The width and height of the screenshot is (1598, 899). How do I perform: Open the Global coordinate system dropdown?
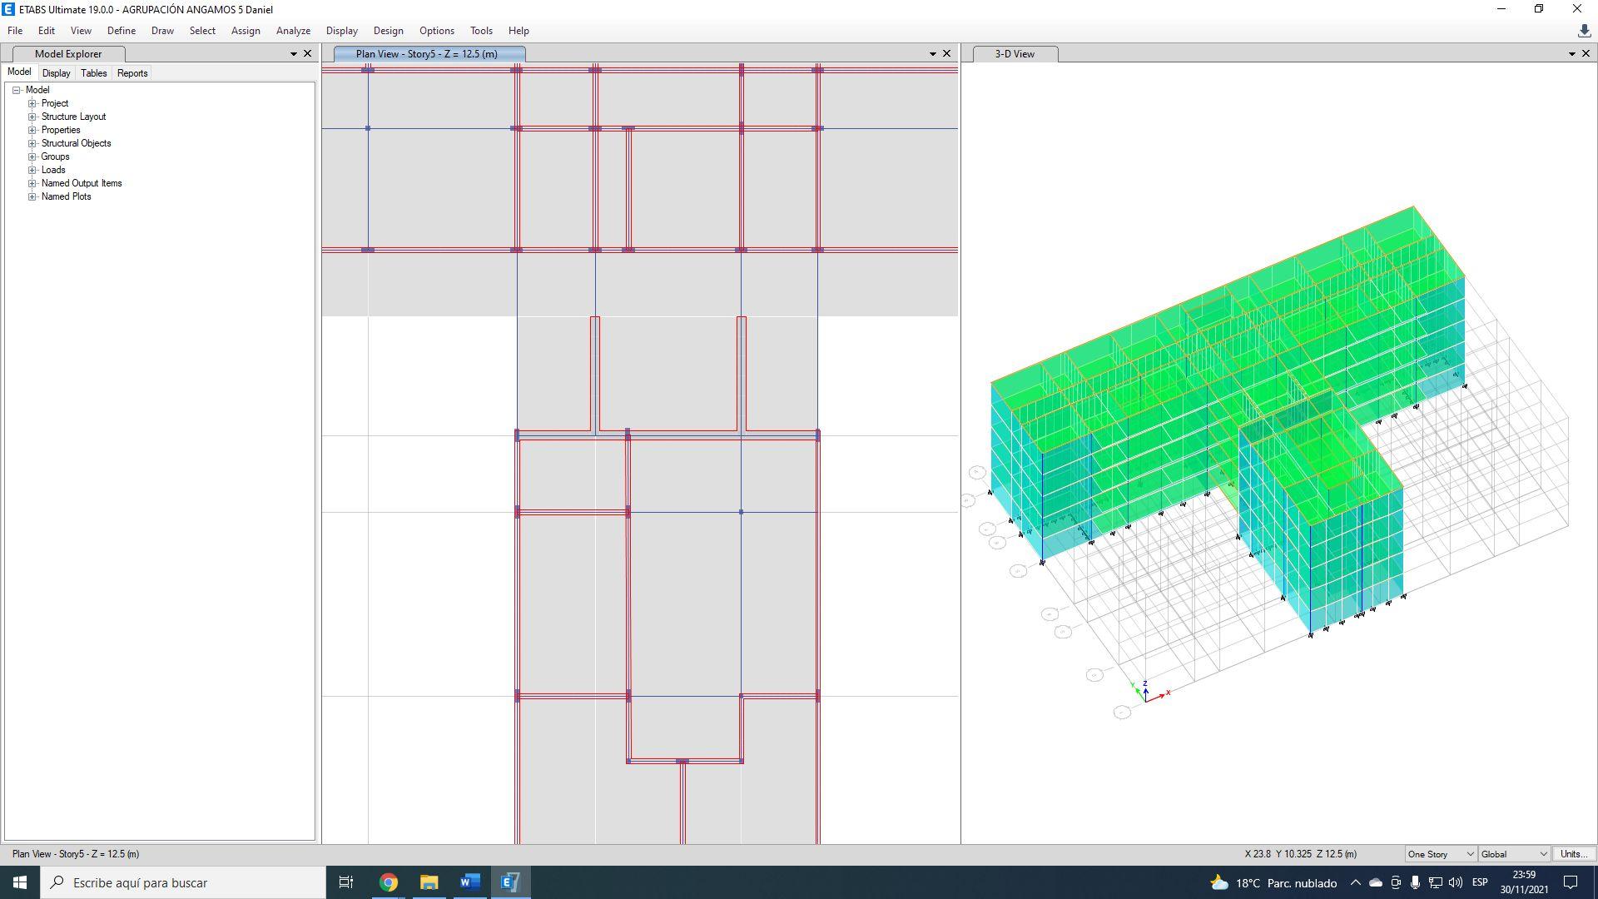tap(1514, 854)
